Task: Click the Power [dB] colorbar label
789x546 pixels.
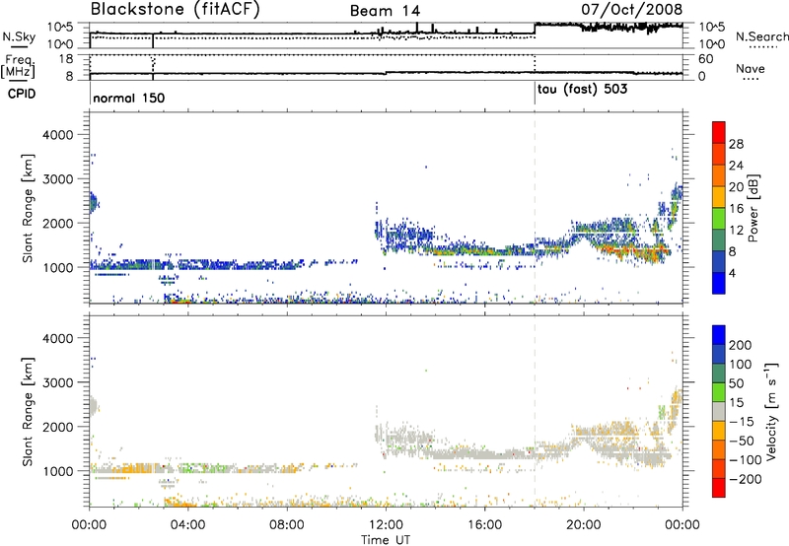Action: point(753,208)
